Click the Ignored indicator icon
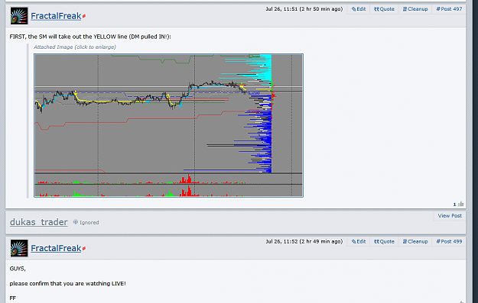The height and width of the screenshot is (303, 478). coord(75,222)
